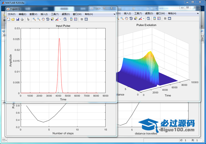Viewport: 206px width, 144px height.
Task: Click Open File icon in Figure 1 toolbar
Action: click(x=13, y=19)
